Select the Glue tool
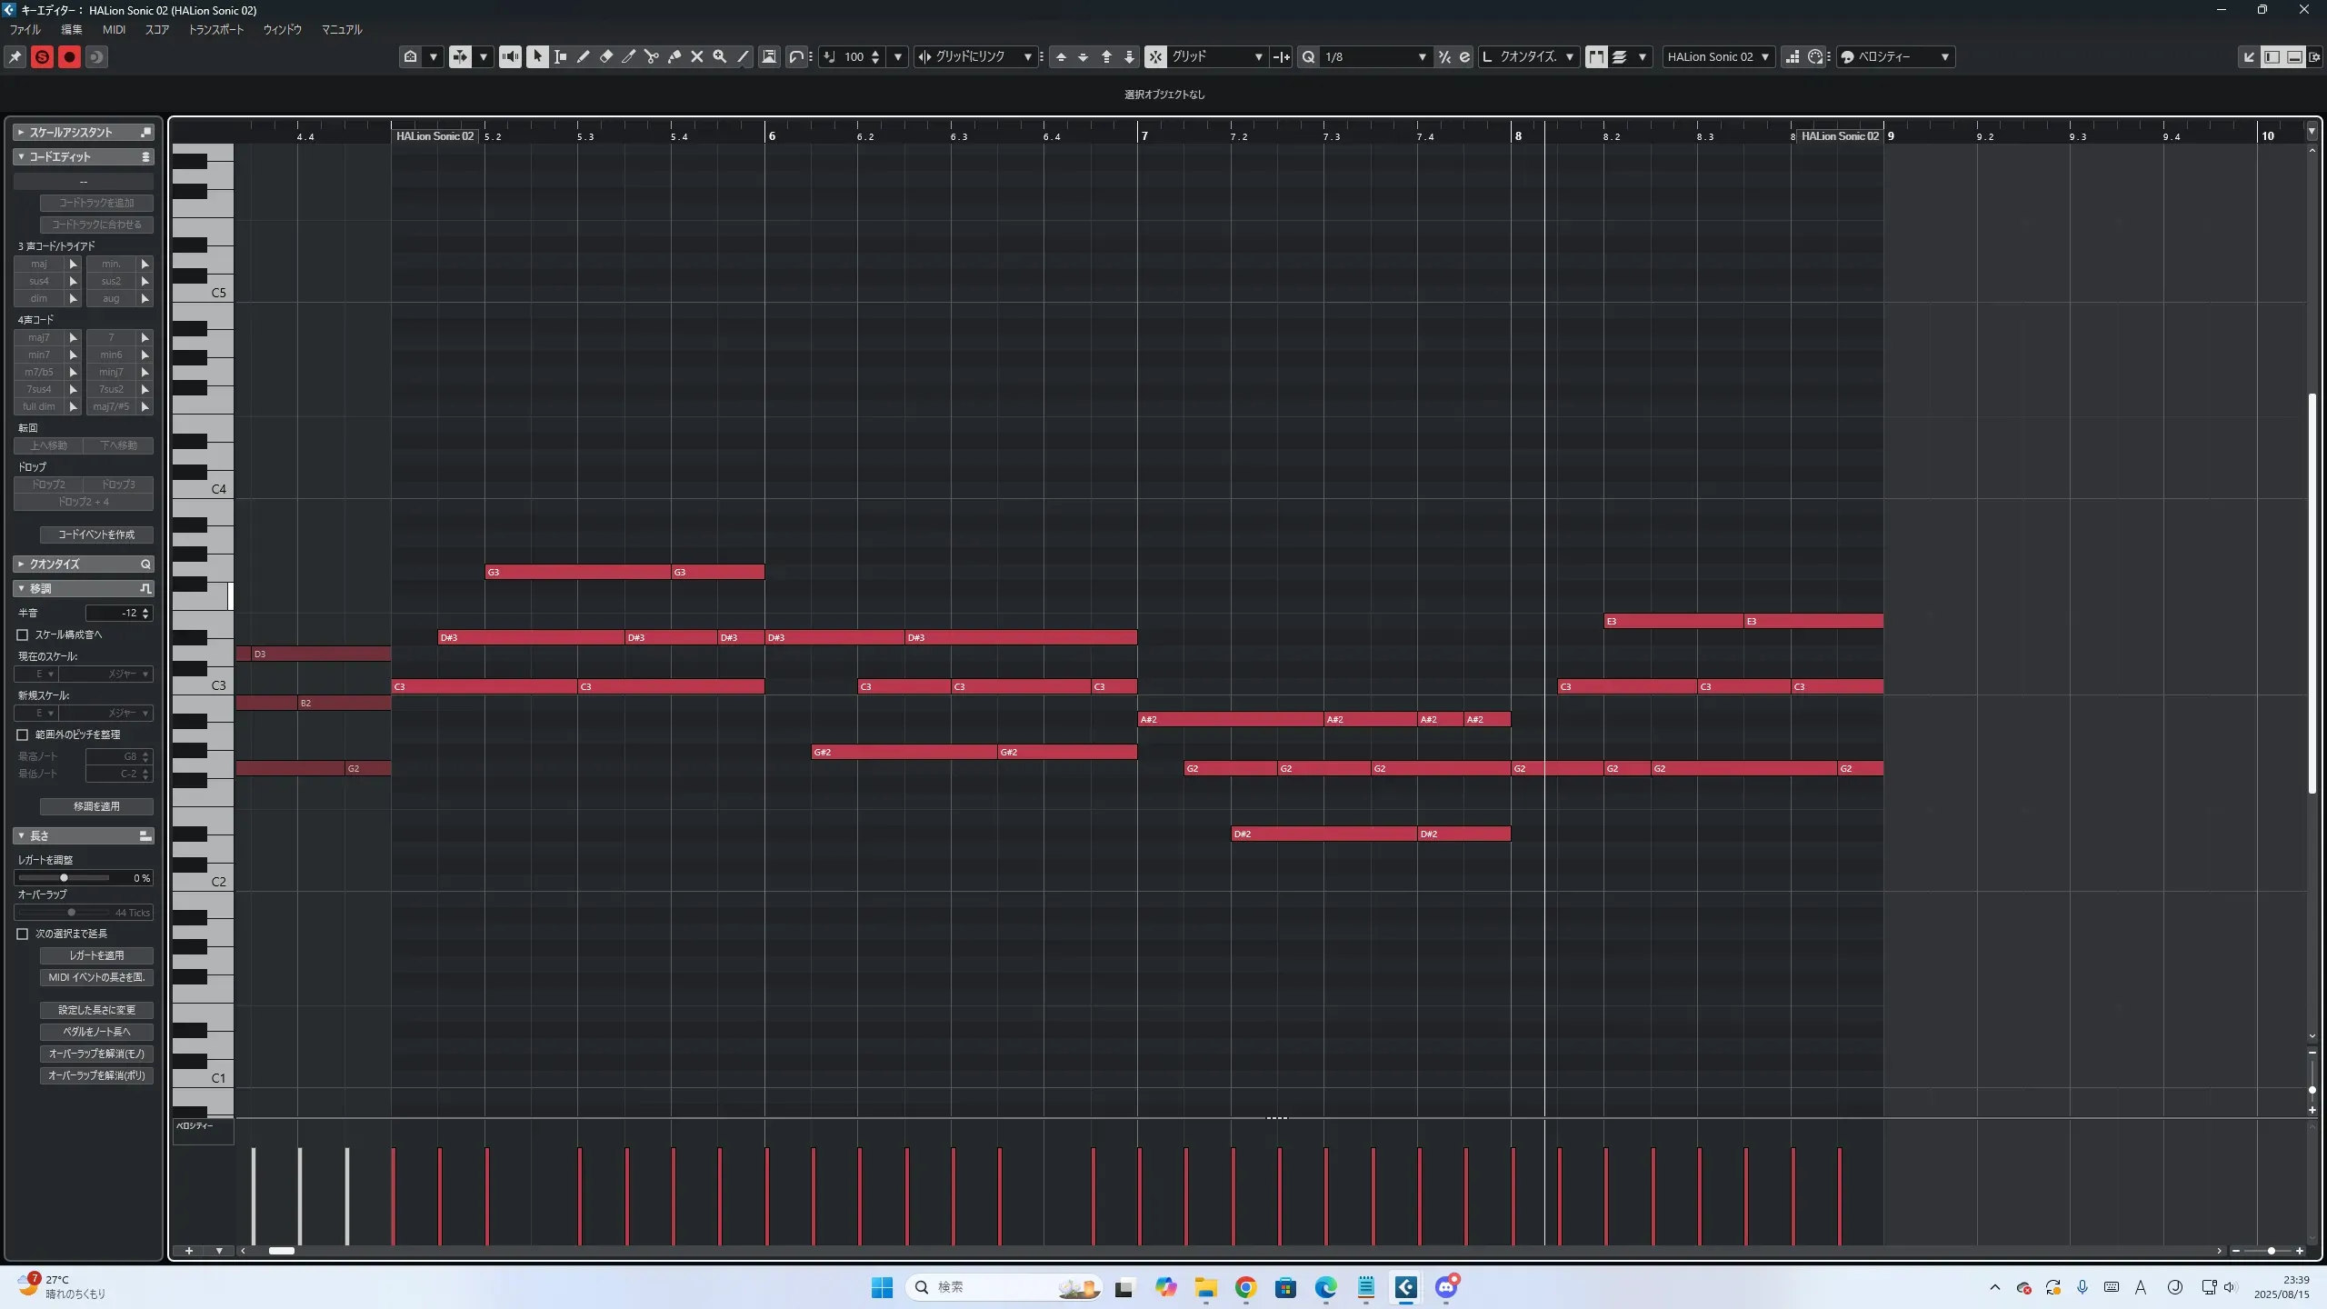The height and width of the screenshot is (1309, 2327). pyautogui.click(x=674, y=56)
